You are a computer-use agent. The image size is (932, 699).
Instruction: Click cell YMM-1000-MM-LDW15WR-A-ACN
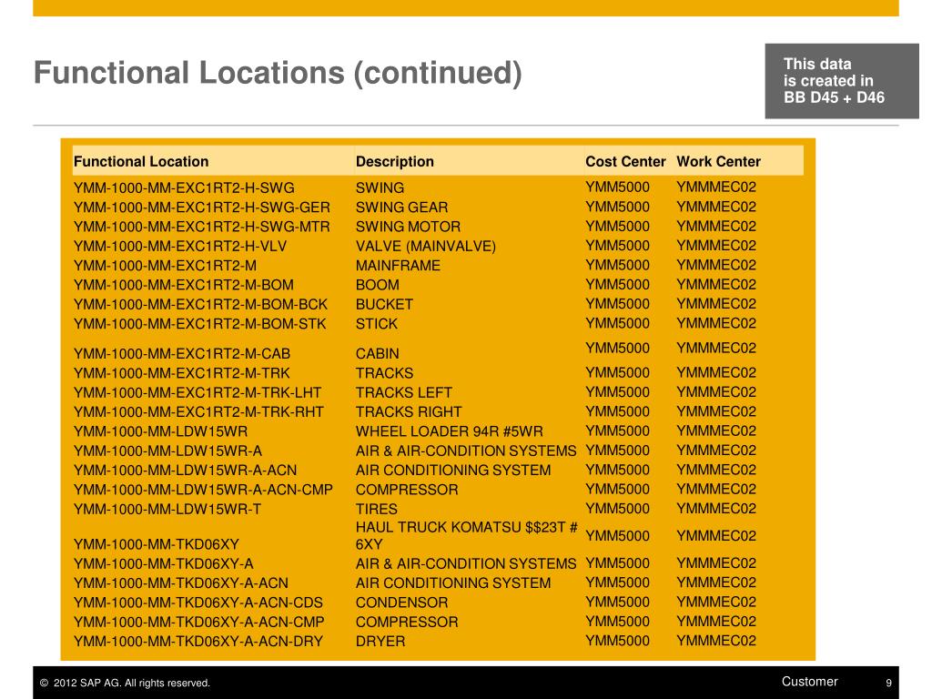(186, 471)
